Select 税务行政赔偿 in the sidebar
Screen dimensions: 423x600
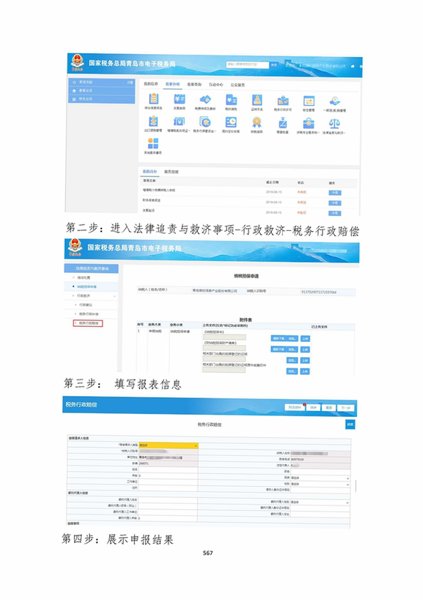(88, 323)
